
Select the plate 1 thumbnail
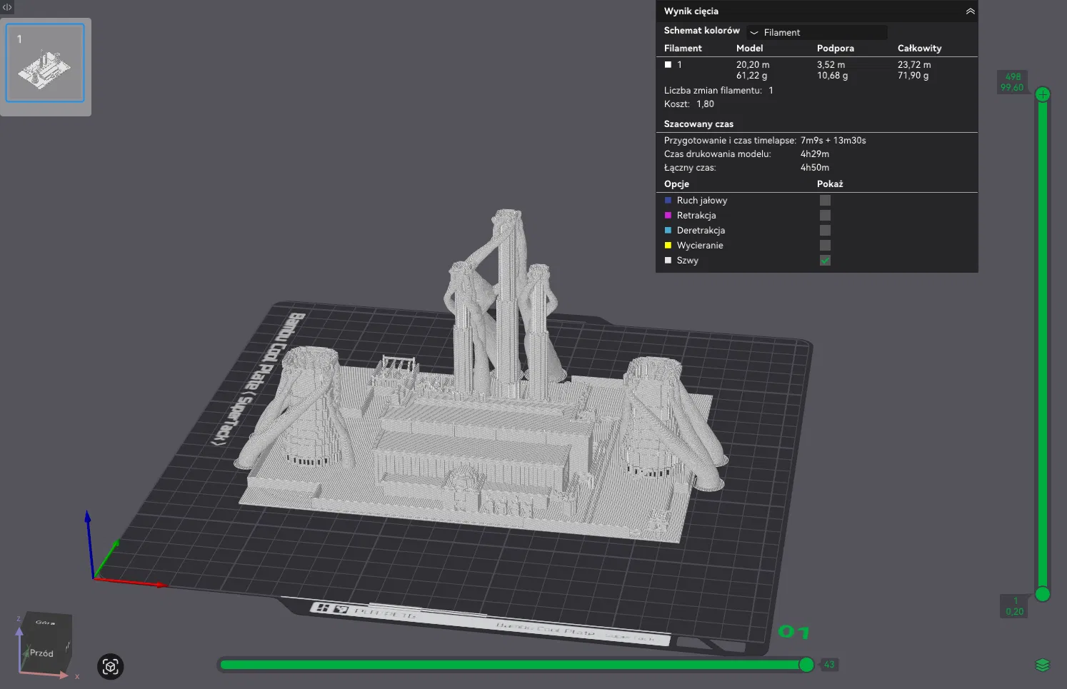[45, 63]
